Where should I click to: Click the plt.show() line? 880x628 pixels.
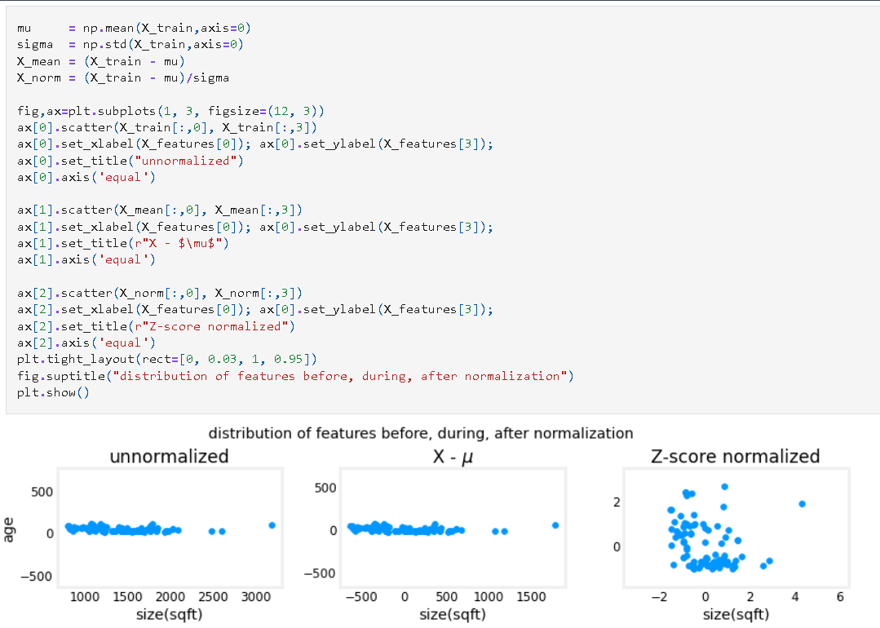53,392
